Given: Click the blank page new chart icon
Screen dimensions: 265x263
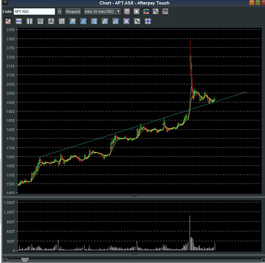Looking at the screenshot, I should (x=137, y=11).
